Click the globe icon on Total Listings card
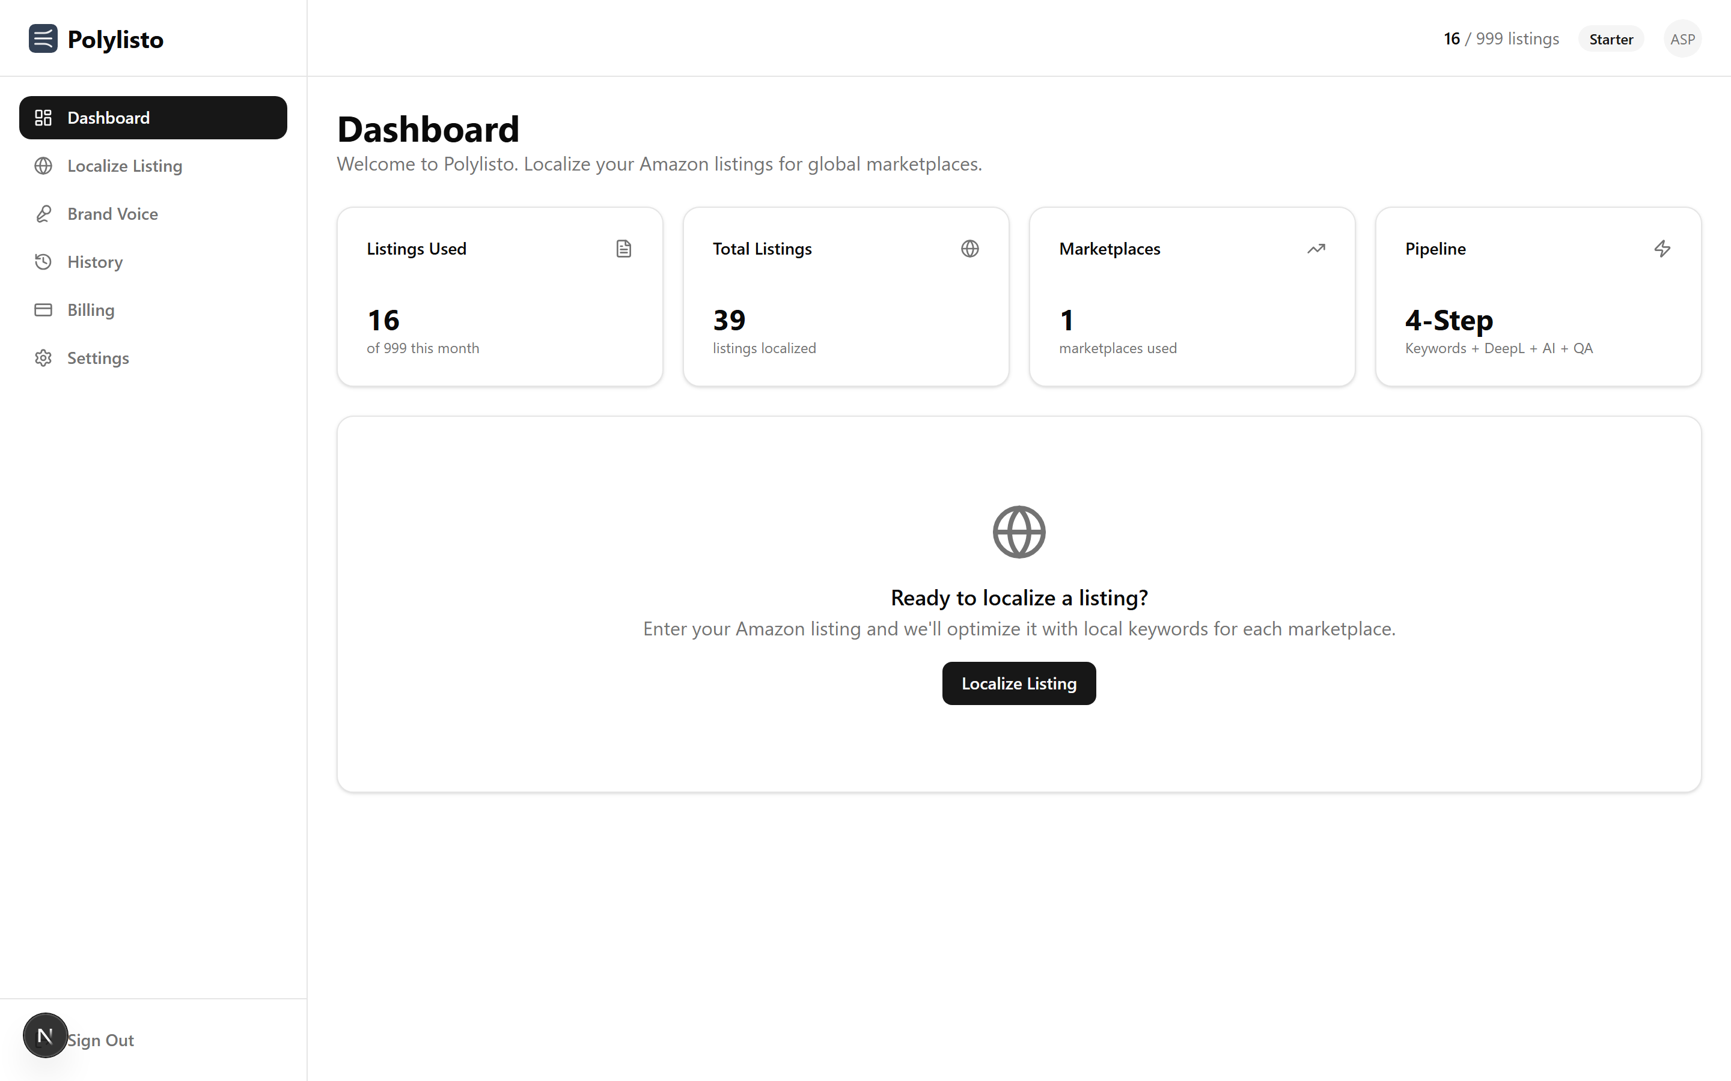Viewport: 1731px width, 1081px height. [970, 248]
